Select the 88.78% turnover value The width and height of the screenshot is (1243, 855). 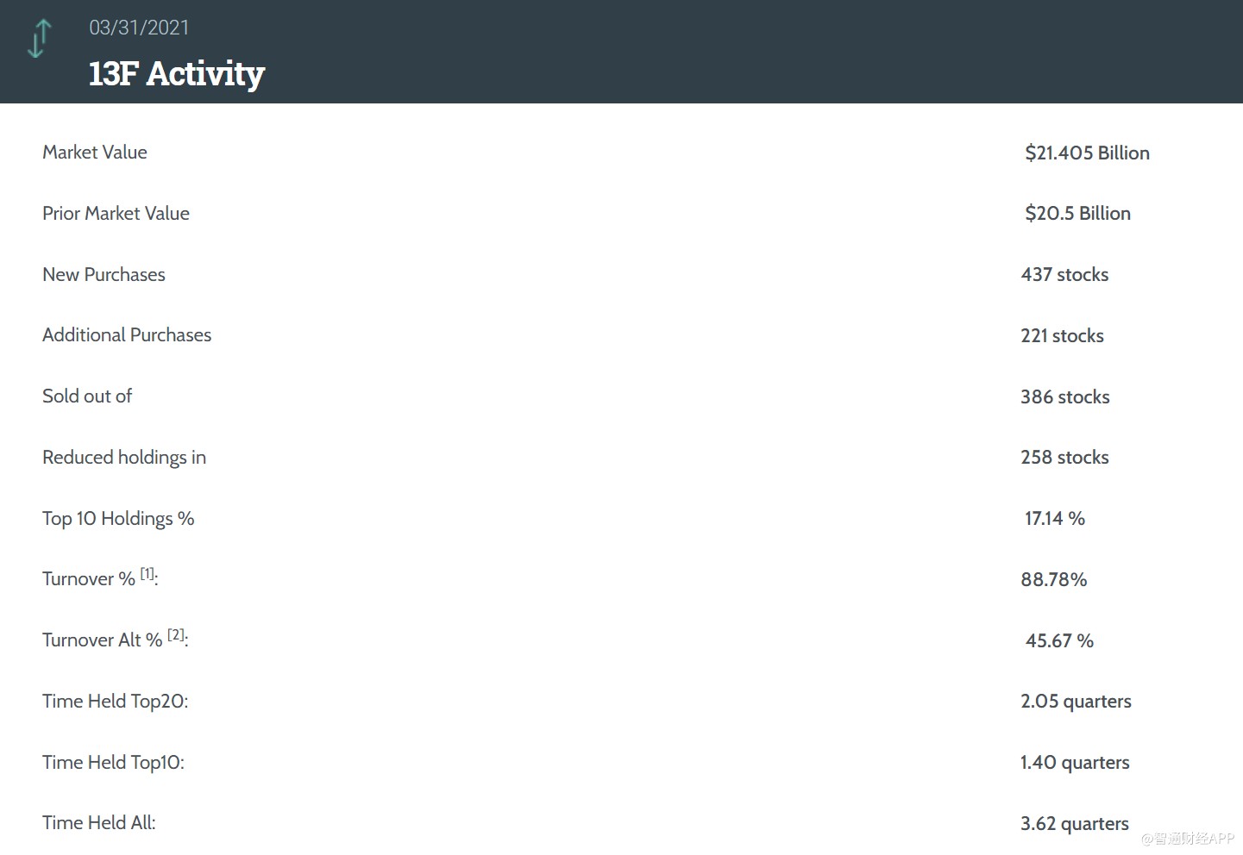click(x=1053, y=580)
